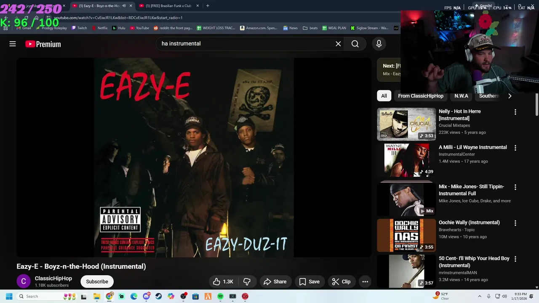The width and height of the screenshot is (539, 303).
Task: Clip a section of this video
Action: coord(342,282)
